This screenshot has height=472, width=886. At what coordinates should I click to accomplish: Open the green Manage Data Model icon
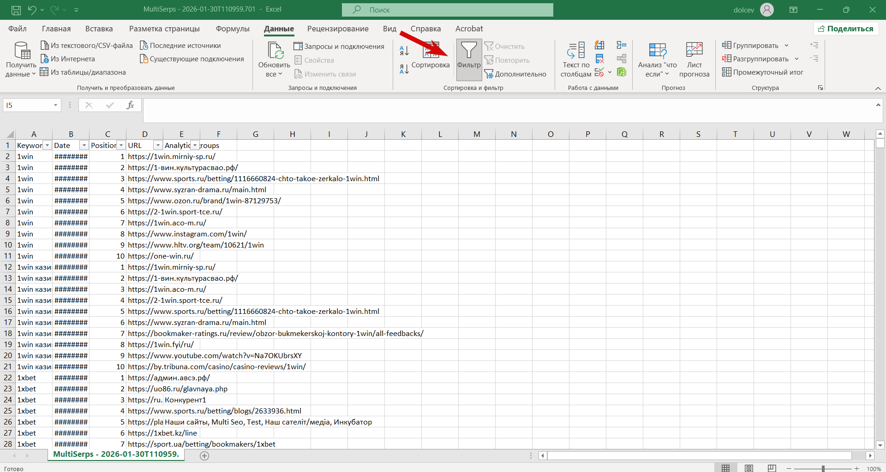pos(622,72)
